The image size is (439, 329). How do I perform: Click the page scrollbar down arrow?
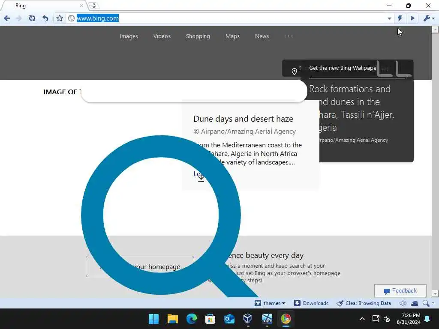pos(435,293)
